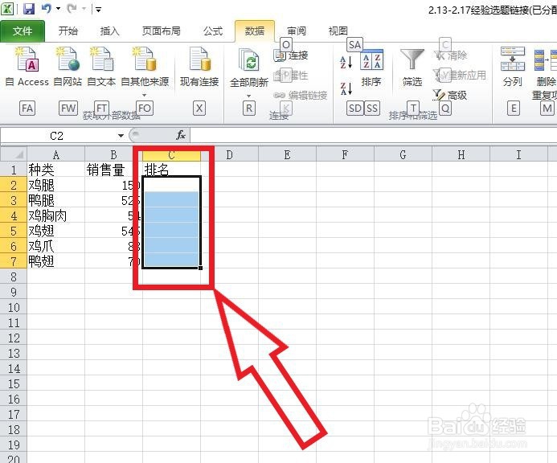The height and width of the screenshot is (463, 557).
Task: Import data 自文本 (from text)
Action: 101,68
